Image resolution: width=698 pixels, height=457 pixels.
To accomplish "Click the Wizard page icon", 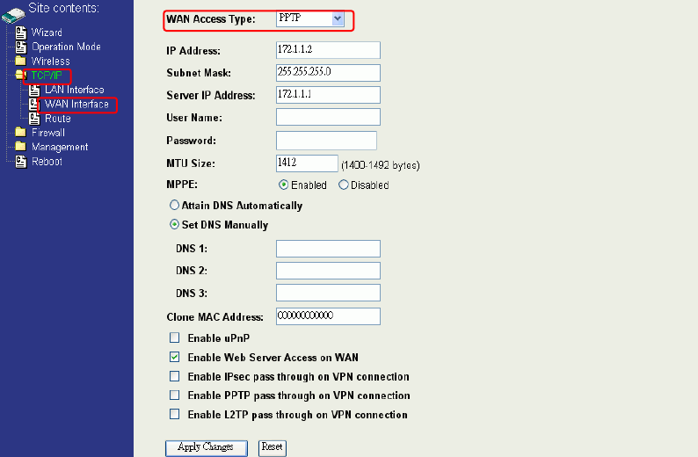I will [x=21, y=33].
